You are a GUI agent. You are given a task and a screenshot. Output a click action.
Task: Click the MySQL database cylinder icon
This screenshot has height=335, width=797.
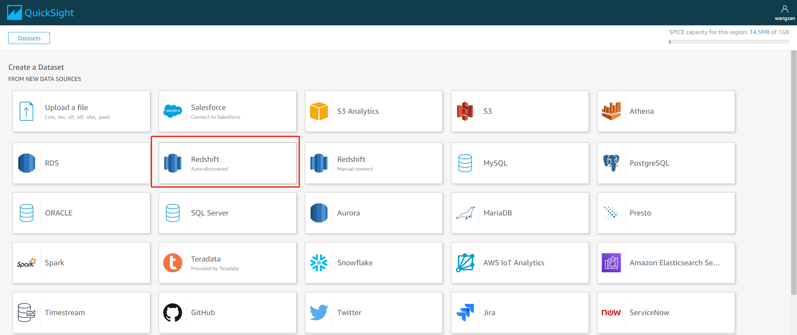tap(465, 163)
